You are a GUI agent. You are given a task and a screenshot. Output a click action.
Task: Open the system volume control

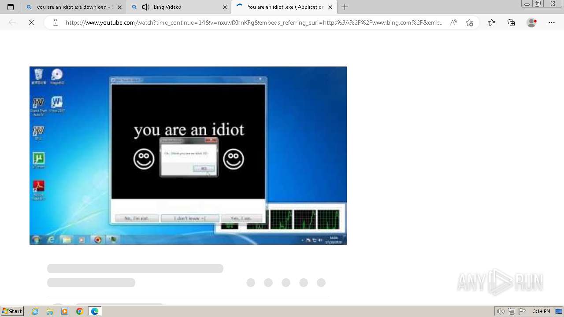(501, 311)
